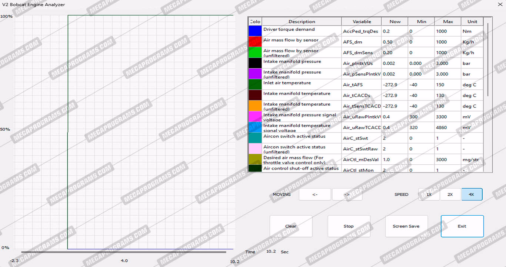Select dark green swatch for Inlet air temperature
Image resolution: width=506 pixels, height=267 pixels.
point(255,85)
